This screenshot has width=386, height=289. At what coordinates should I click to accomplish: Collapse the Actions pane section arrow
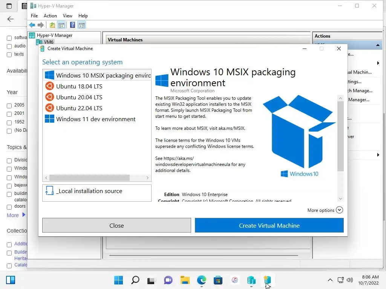click(378, 45)
